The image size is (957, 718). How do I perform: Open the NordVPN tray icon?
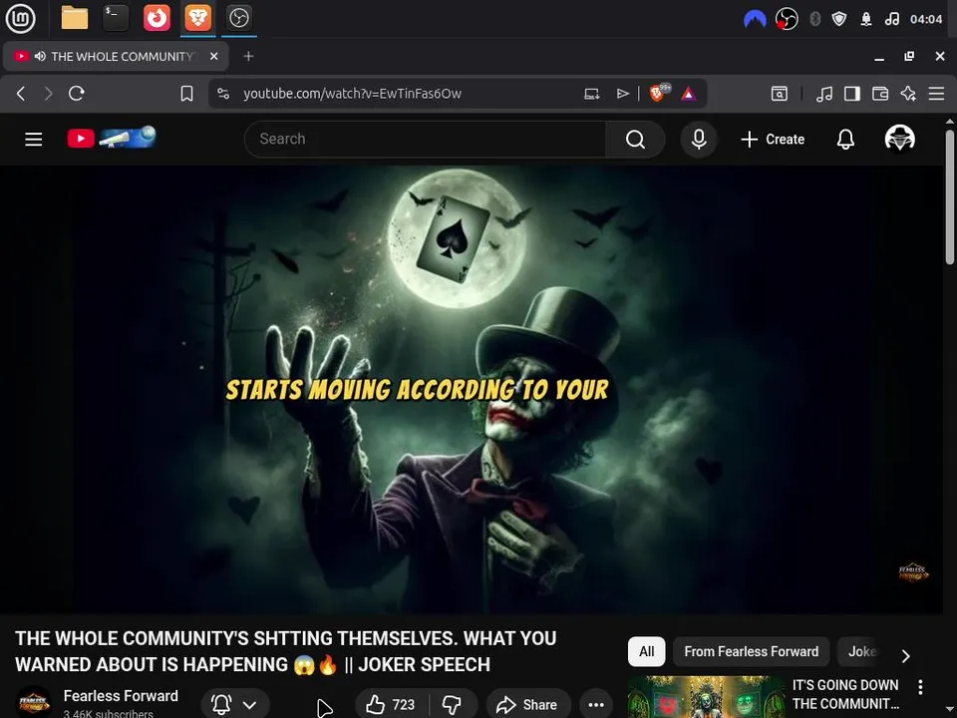(755, 20)
